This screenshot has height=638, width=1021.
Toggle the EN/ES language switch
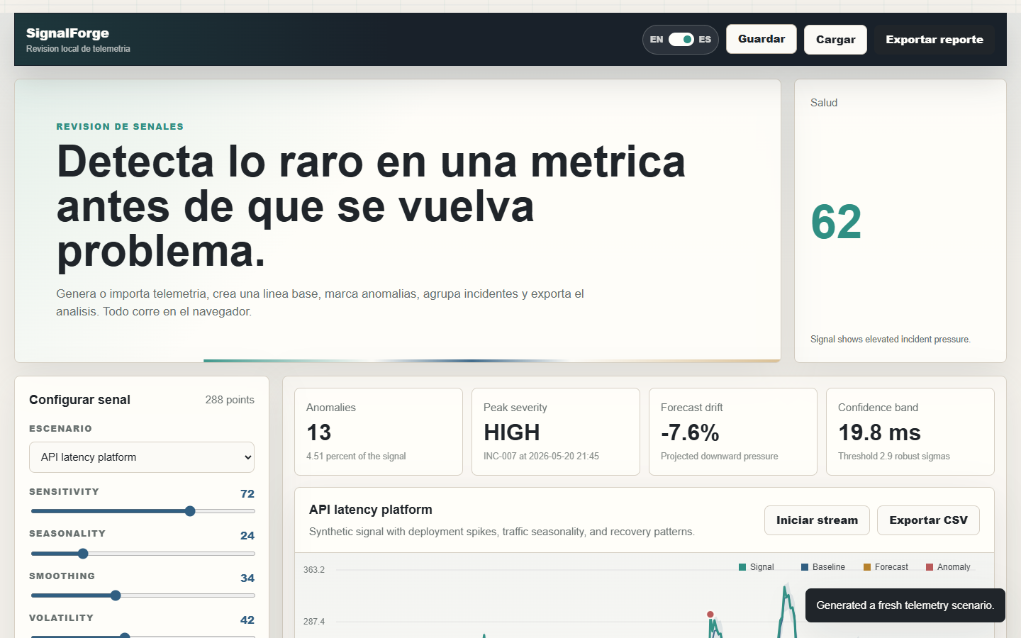[x=681, y=40]
